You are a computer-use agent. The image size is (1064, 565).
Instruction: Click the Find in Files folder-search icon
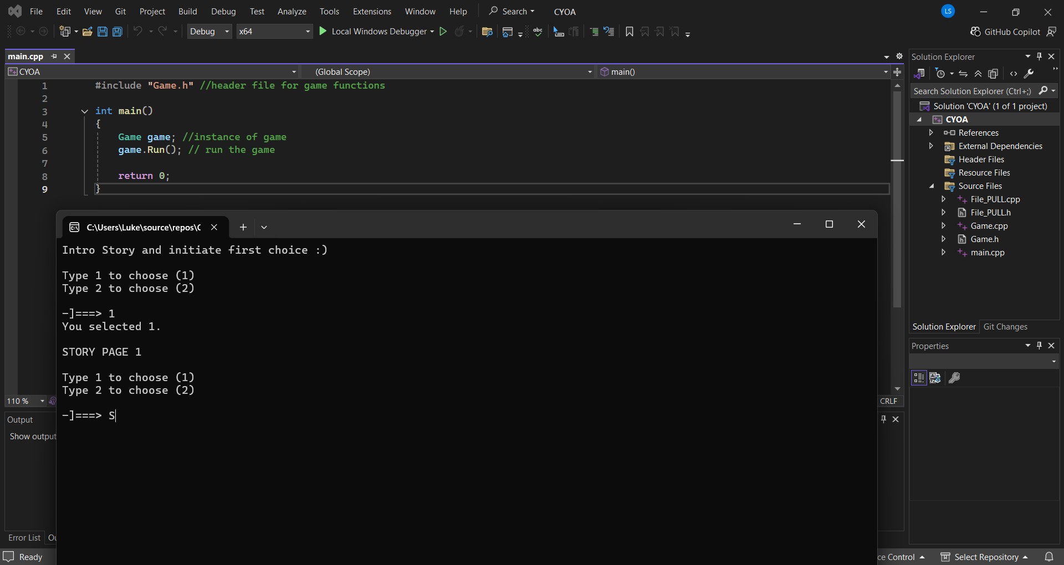(x=488, y=32)
